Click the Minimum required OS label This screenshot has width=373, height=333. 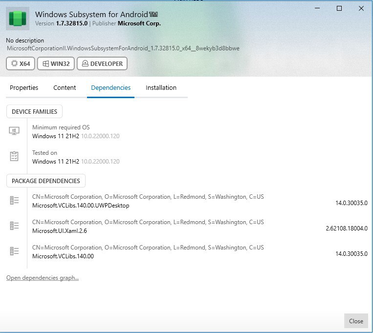[61, 127]
